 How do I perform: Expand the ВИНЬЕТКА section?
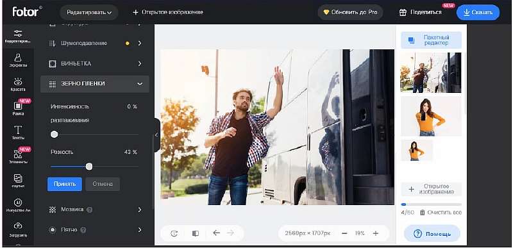[x=95, y=63]
